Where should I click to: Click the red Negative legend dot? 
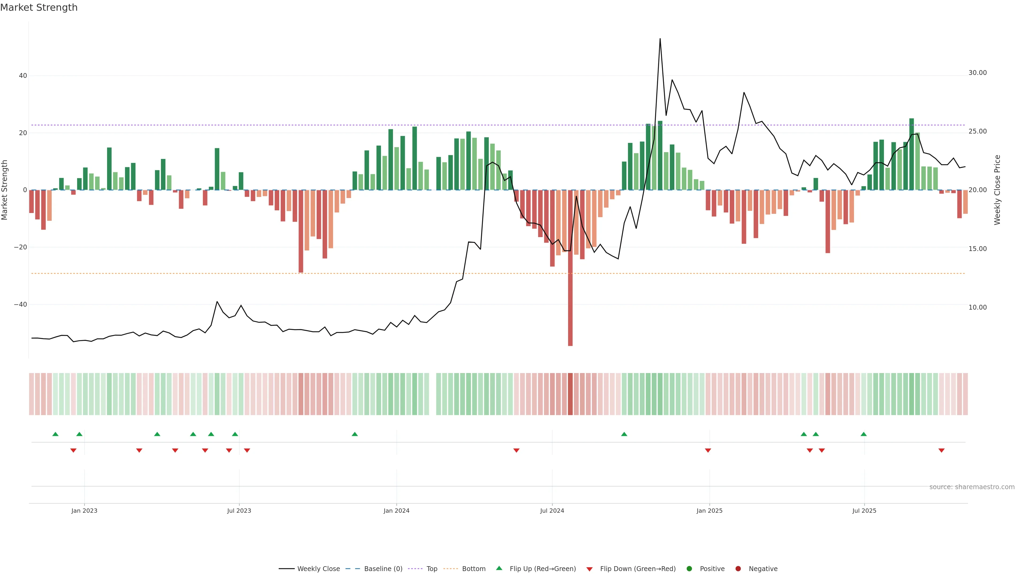pyautogui.click(x=738, y=569)
